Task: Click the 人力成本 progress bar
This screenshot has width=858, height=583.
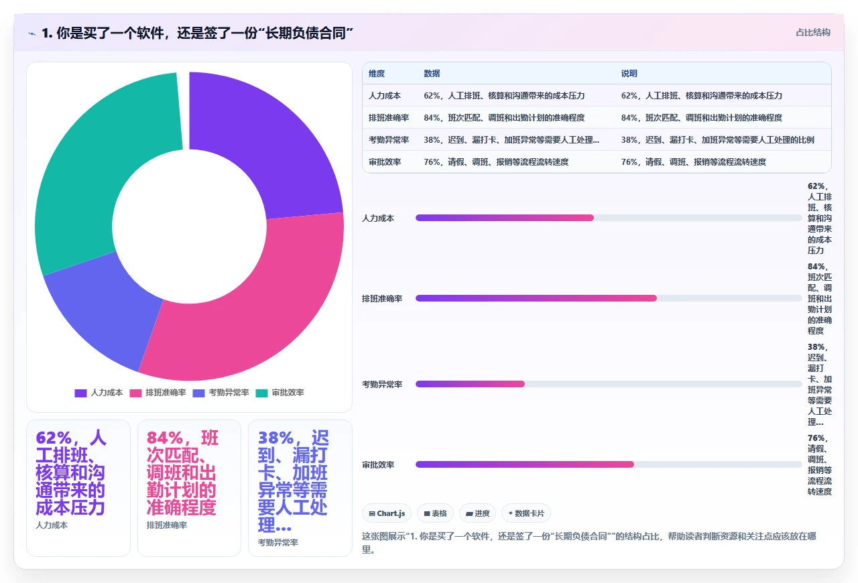Action: click(609, 218)
